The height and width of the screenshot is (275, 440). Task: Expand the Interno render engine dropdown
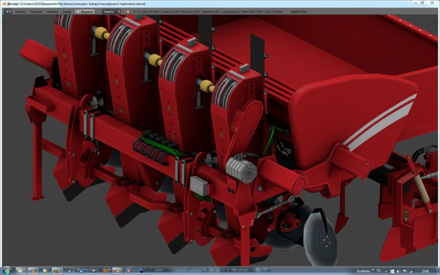coord(111,11)
